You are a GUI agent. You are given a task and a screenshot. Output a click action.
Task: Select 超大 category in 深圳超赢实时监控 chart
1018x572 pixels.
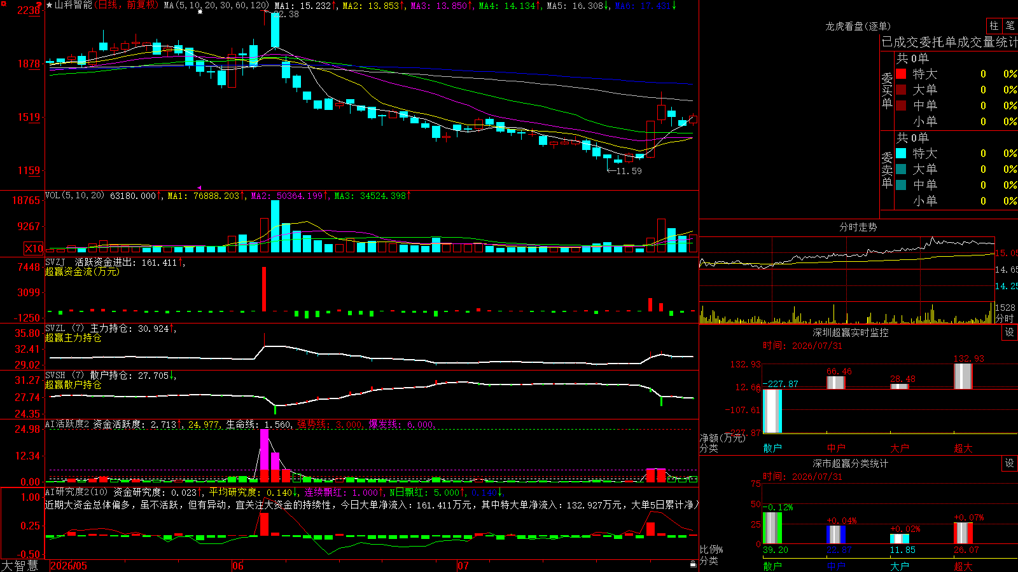click(963, 448)
